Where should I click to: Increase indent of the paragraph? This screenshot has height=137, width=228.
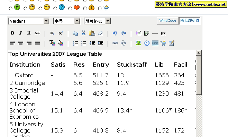[x=100, y=43]
